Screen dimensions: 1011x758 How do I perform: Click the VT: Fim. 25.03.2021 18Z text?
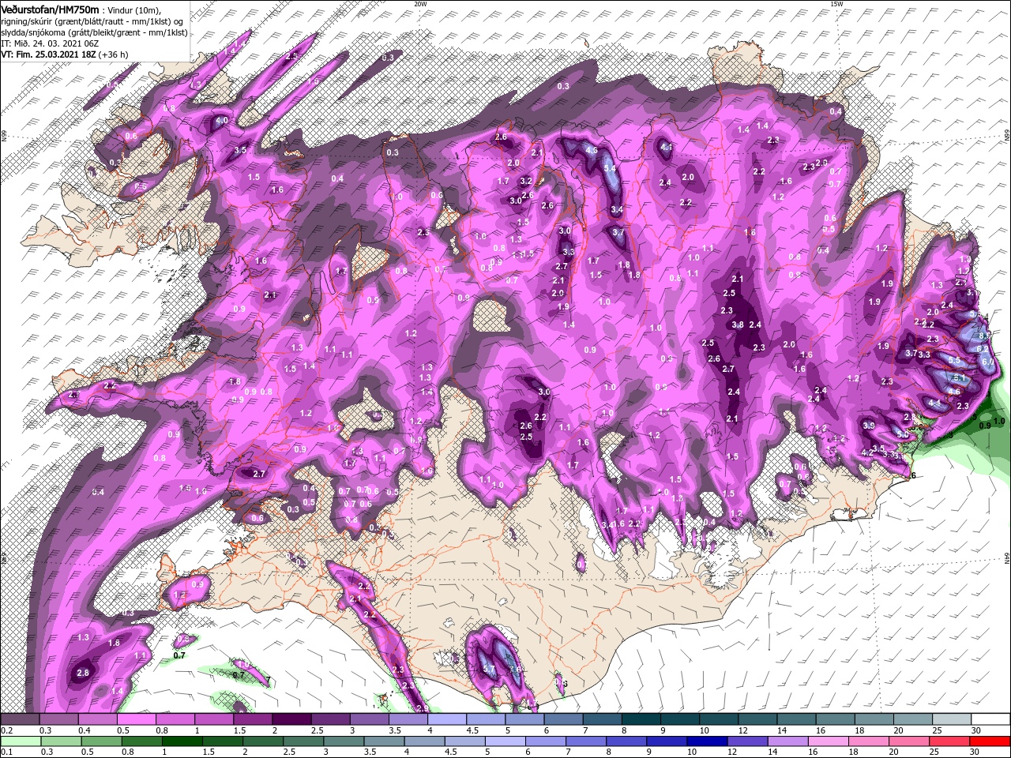(48, 54)
